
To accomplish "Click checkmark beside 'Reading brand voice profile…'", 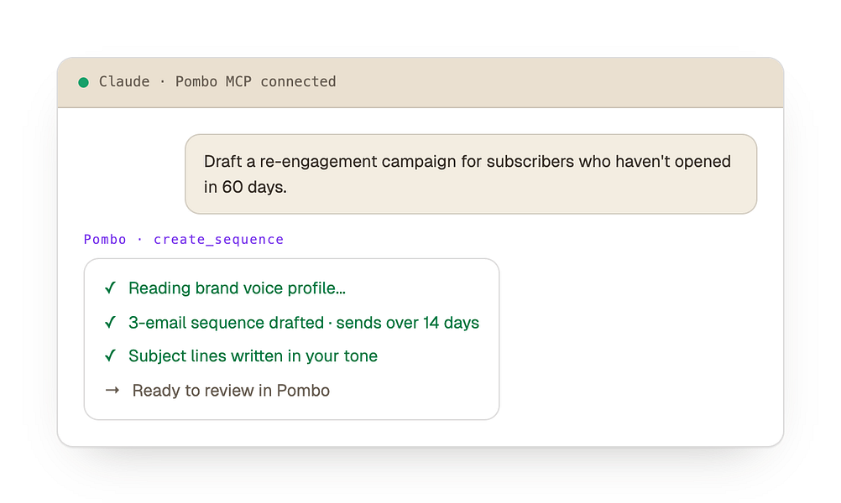I will [x=111, y=288].
